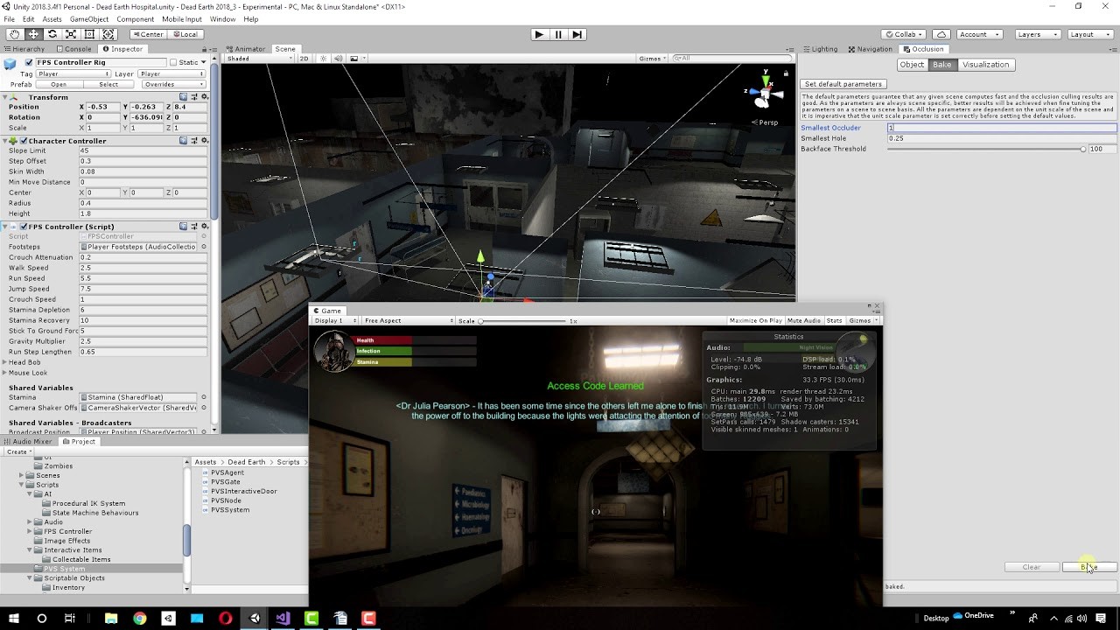Toggle 2D scene view mode

(304, 59)
